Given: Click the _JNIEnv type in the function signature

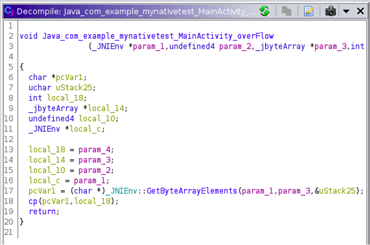Looking at the screenshot, I should pyautogui.click(x=108, y=46).
